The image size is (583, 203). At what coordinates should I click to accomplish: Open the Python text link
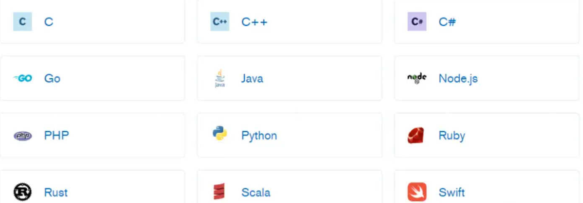tap(259, 136)
